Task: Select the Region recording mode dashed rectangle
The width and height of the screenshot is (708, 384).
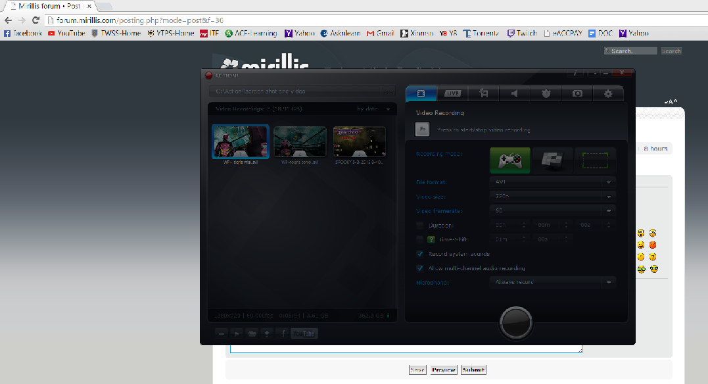Action: click(595, 160)
